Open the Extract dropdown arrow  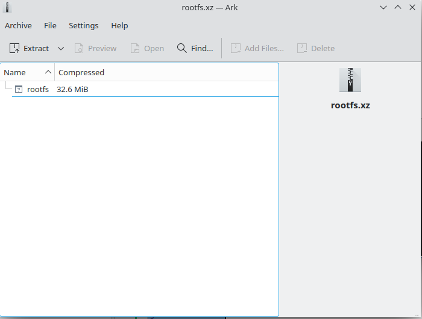[61, 48]
